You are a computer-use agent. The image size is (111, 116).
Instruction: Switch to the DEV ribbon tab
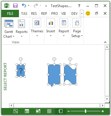click(x=75, y=13)
